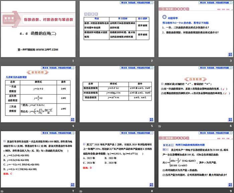
Task: Click slide number 8 label
Action: click(152, 191)
